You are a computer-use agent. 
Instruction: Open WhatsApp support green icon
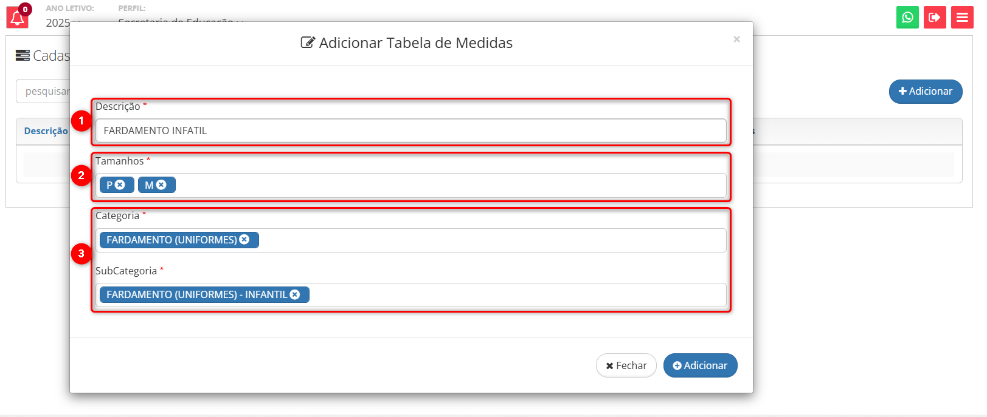907,17
